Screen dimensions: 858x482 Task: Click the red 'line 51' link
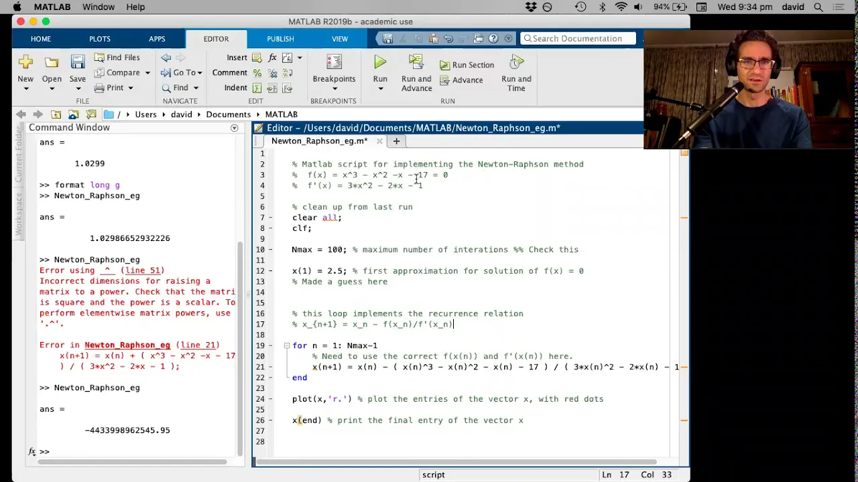143,270
